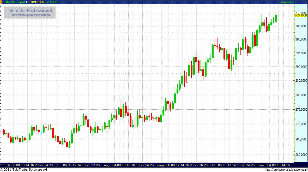Select the yellow 309,1000 current price tag
The image size is (308, 172).
[301, 15]
